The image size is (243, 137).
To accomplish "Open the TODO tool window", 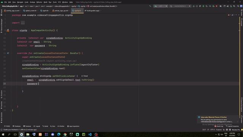I will click(x=7, y=126).
